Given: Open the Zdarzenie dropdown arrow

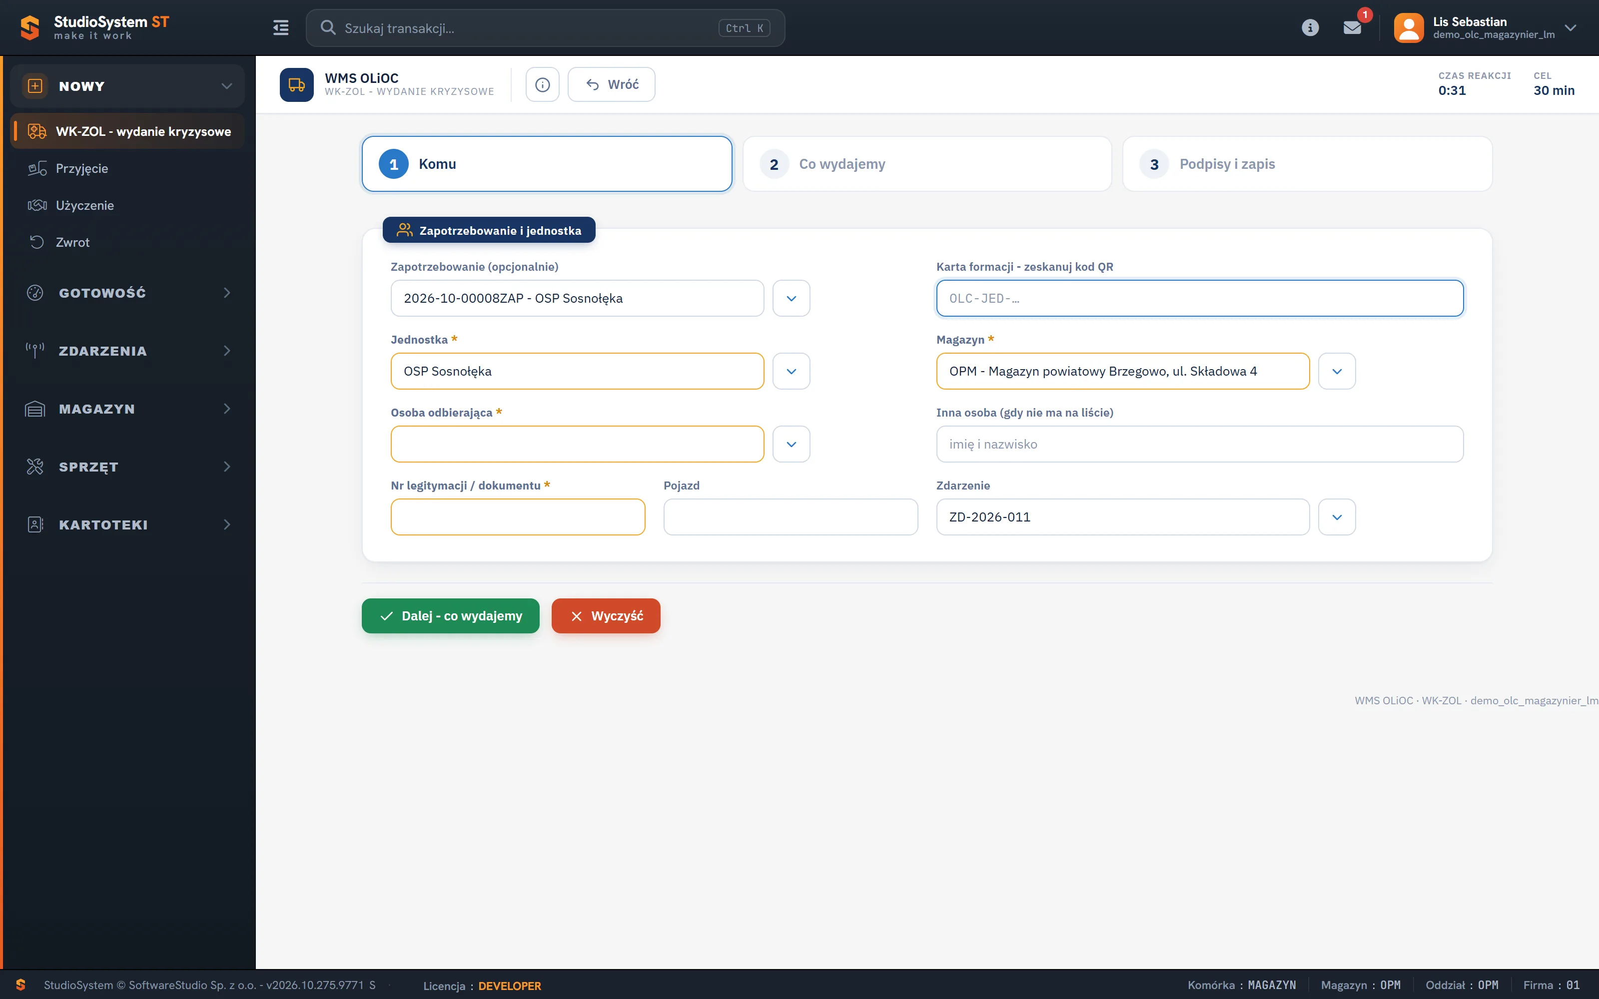Looking at the screenshot, I should pyautogui.click(x=1337, y=516).
